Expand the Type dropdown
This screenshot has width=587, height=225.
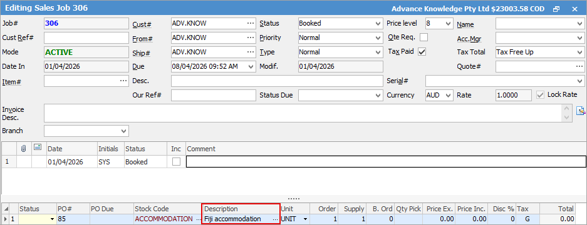pos(378,52)
